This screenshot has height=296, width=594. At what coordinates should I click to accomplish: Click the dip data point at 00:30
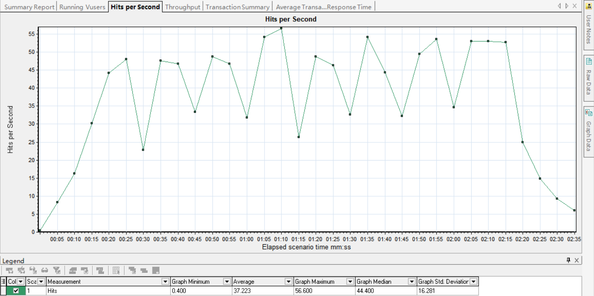(x=143, y=150)
